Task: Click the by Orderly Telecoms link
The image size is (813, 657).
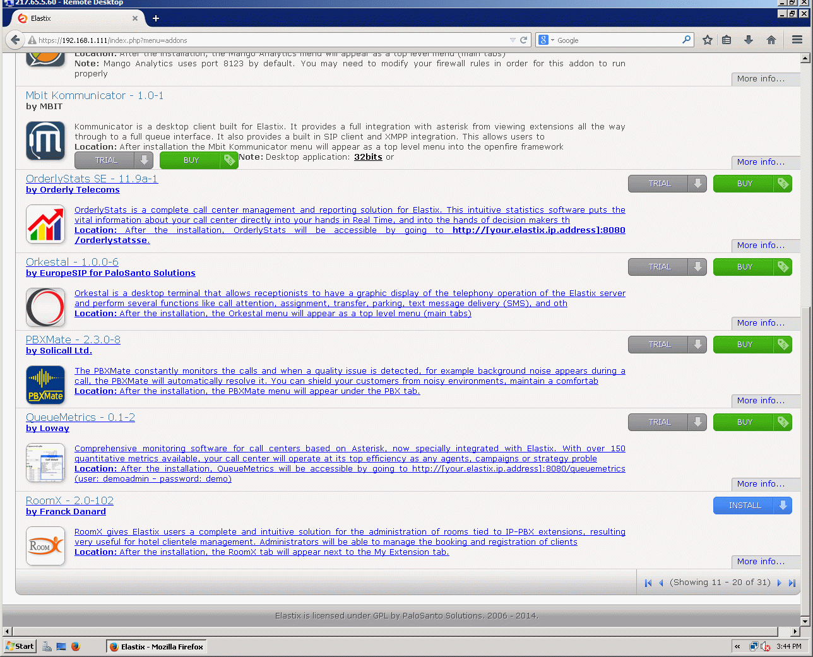Action: [x=73, y=190]
